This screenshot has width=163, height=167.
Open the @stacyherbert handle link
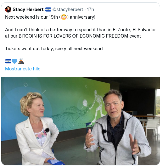68,9
